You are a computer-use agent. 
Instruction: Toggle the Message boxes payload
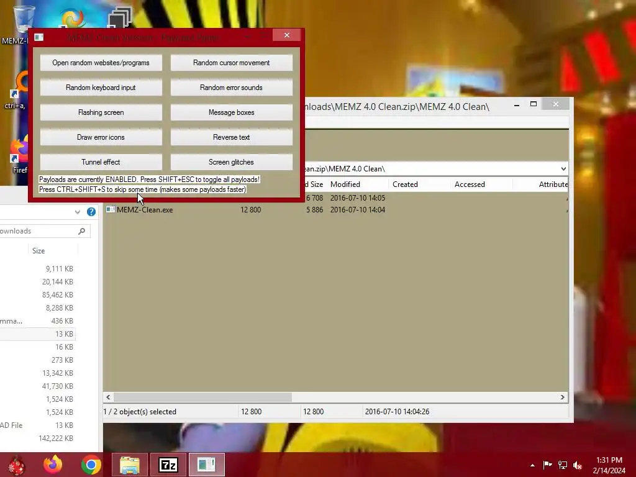231,112
